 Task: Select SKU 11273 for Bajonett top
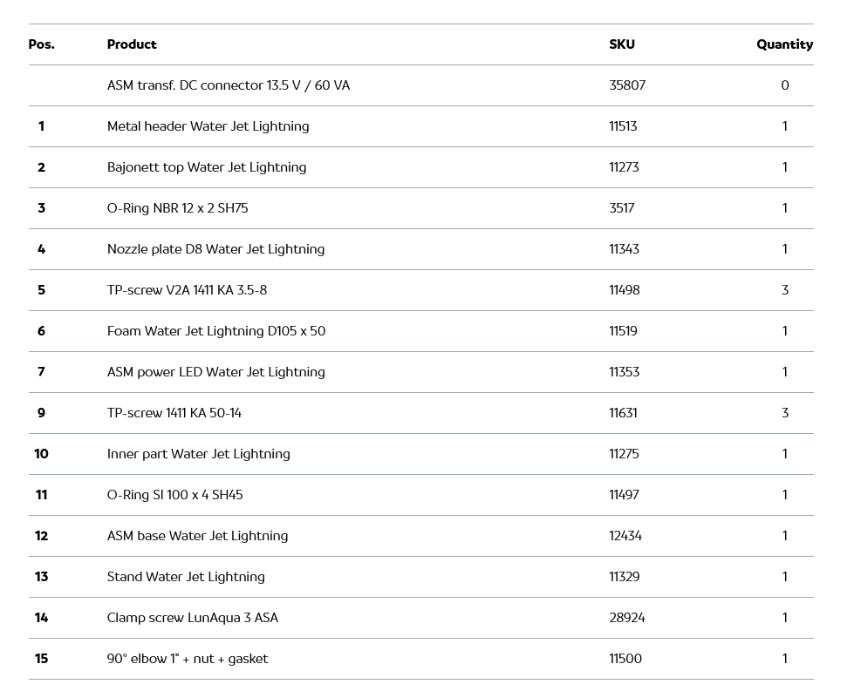coord(624,167)
